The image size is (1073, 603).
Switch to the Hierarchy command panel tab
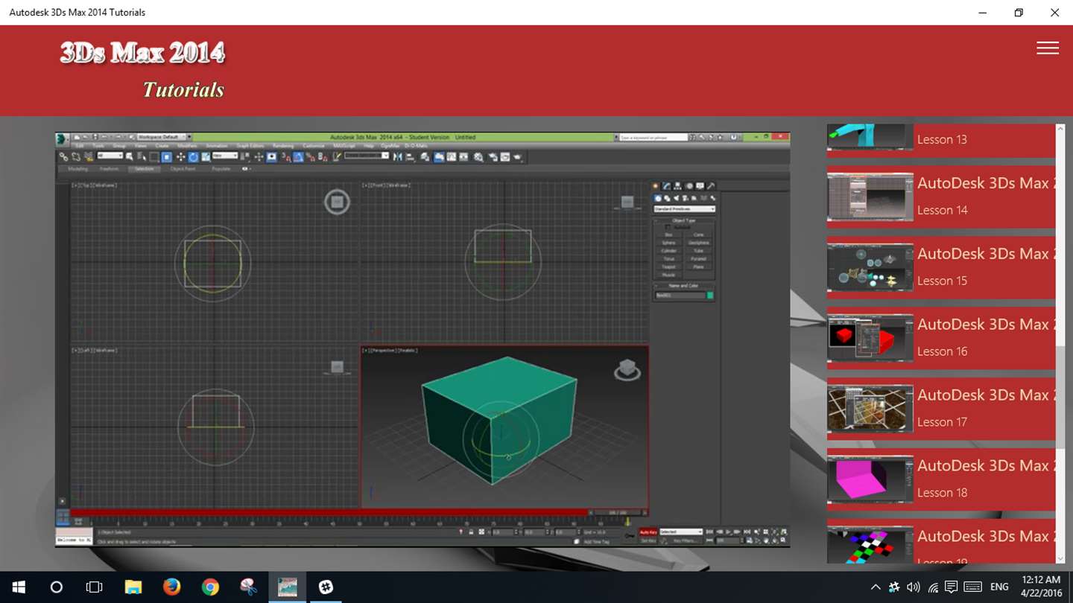[677, 186]
